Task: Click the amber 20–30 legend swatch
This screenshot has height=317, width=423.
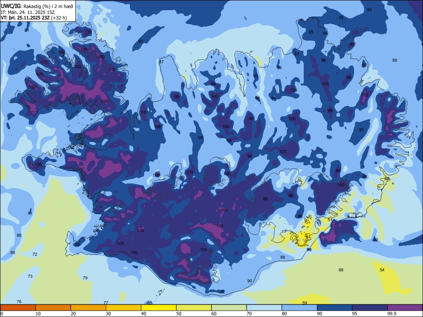Action: 88,308
